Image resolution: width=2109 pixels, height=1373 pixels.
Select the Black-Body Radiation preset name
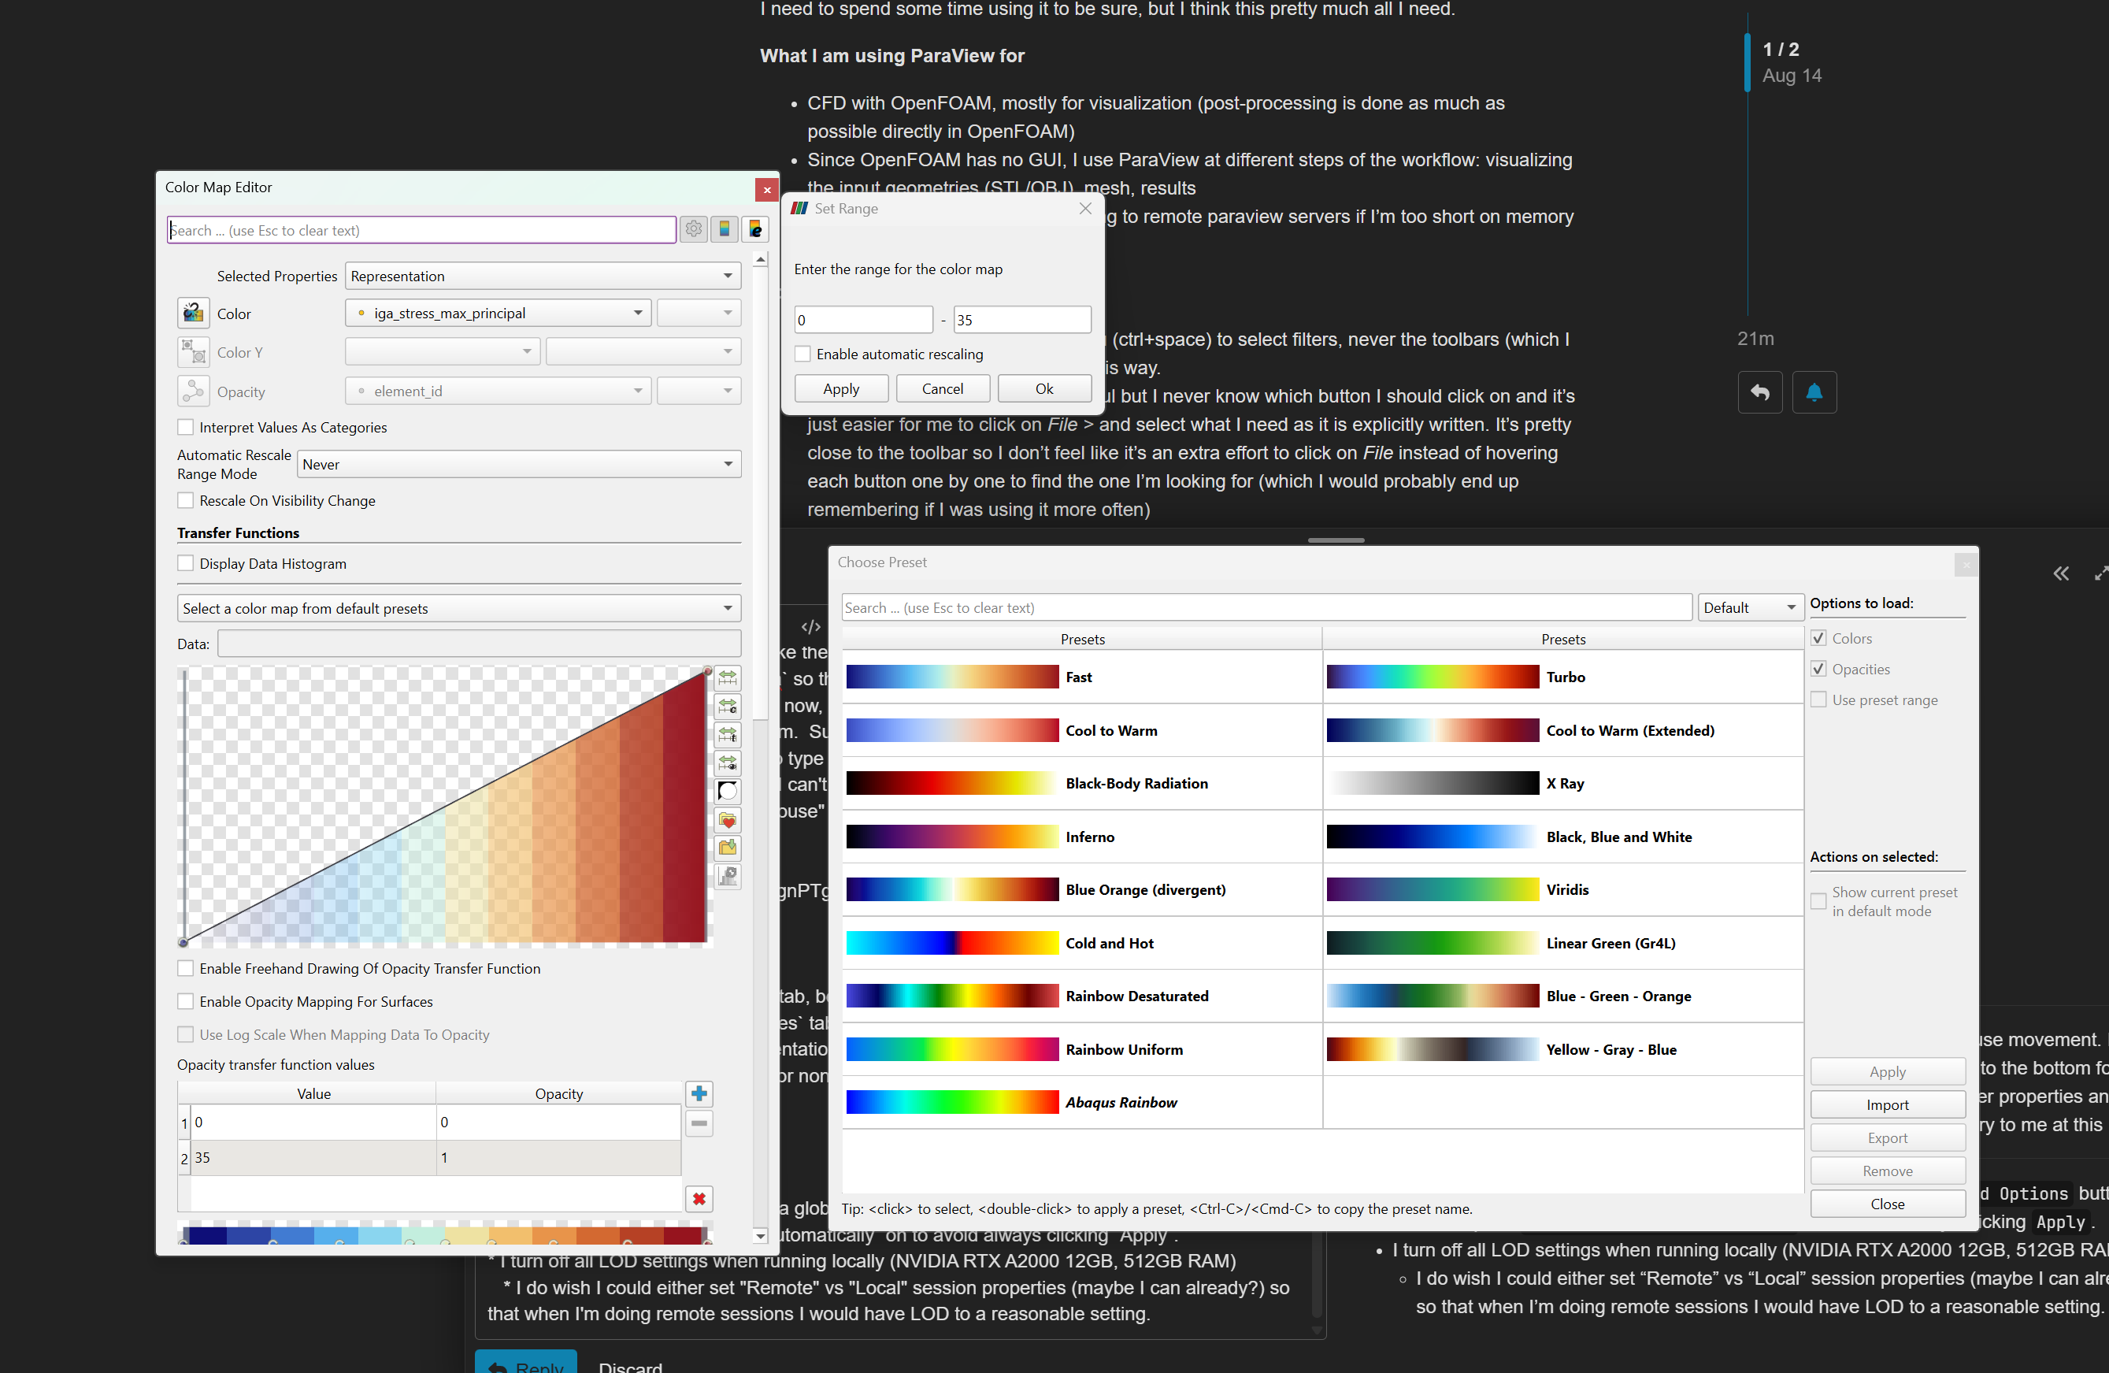pyautogui.click(x=1137, y=783)
